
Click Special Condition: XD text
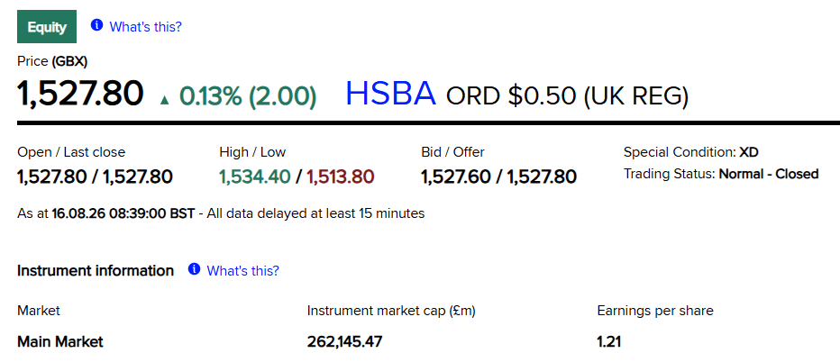[691, 152]
